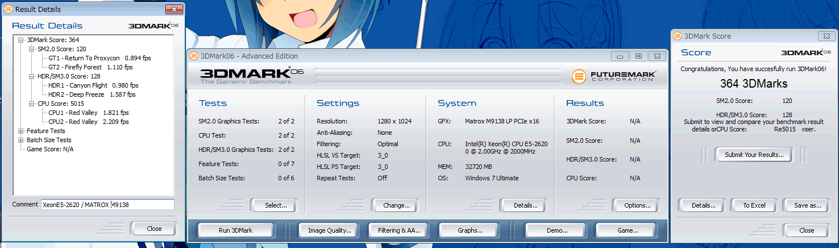Click the Comment text field
Screen dimensions: 839x248
pos(107,205)
